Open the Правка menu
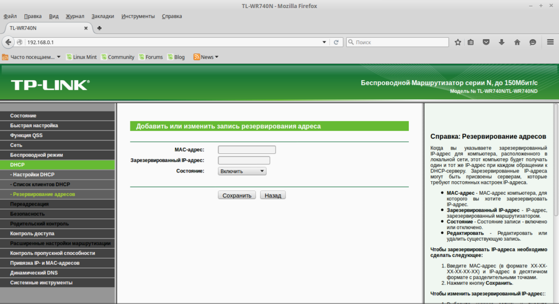 coord(33,16)
